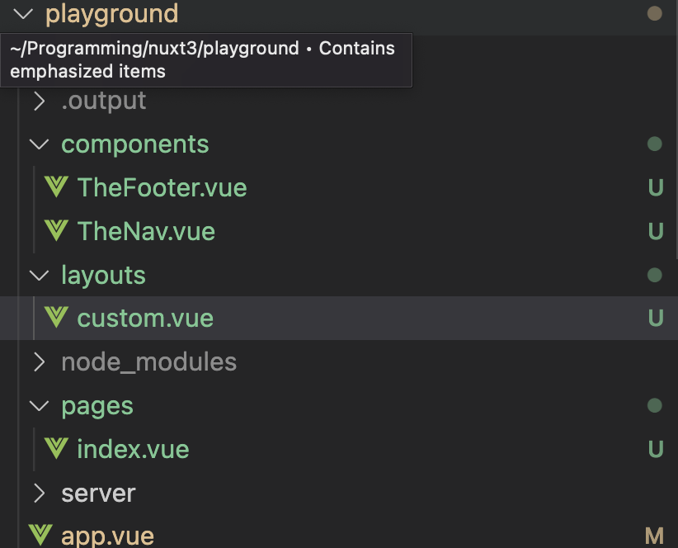
Task: Click the green modified dot beside components
Action: coord(654,144)
